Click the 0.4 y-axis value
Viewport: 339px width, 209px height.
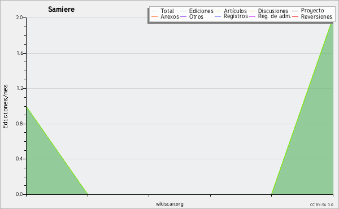(x=19, y=159)
